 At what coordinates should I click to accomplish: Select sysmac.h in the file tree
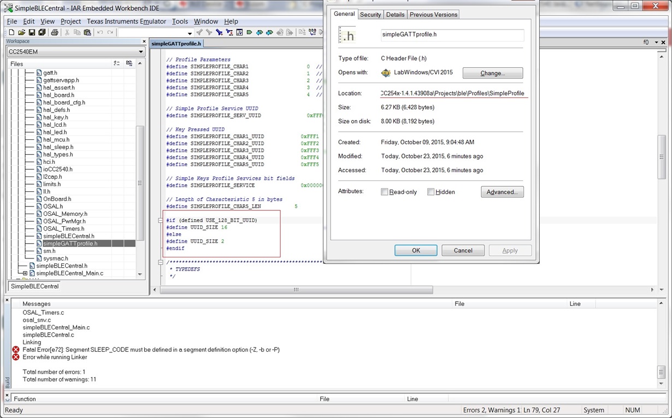[55, 258]
